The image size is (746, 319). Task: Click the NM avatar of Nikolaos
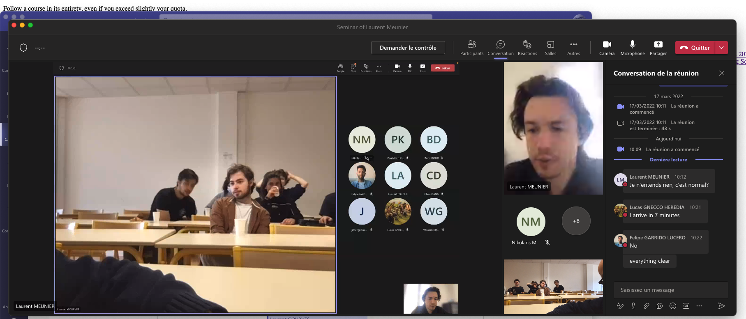(x=531, y=222)
